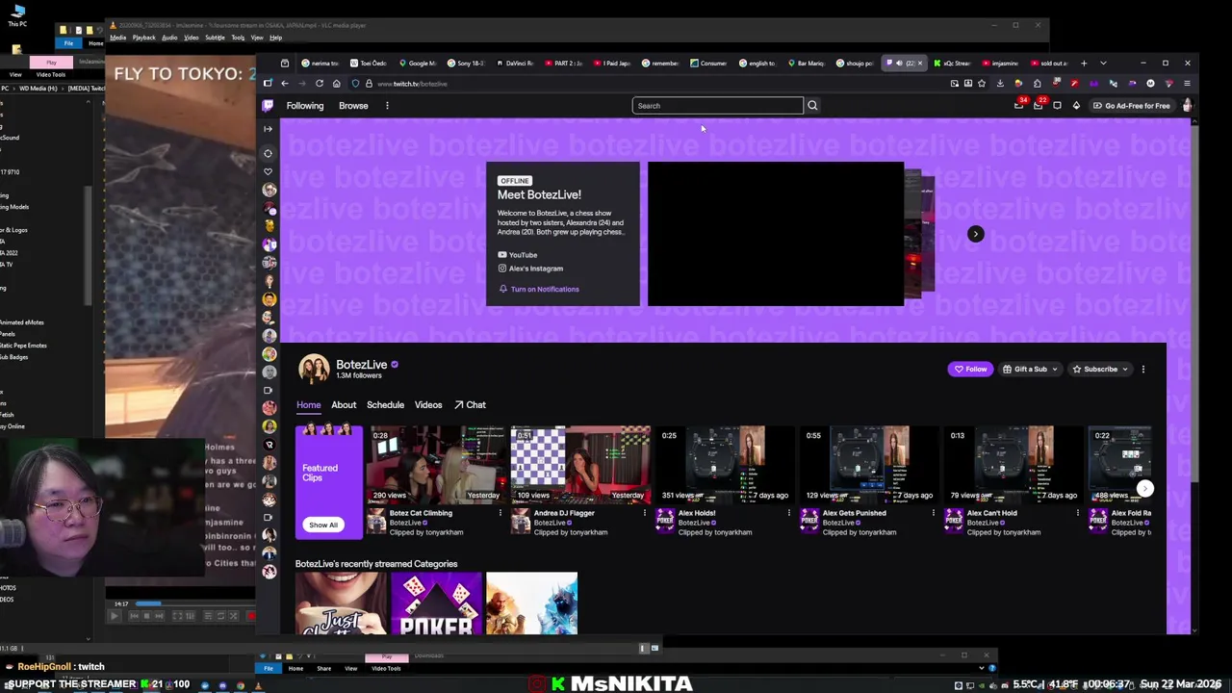Viewport: 1232px width, 693px height.
Task: Open the Following page
Action: point(305,106)
